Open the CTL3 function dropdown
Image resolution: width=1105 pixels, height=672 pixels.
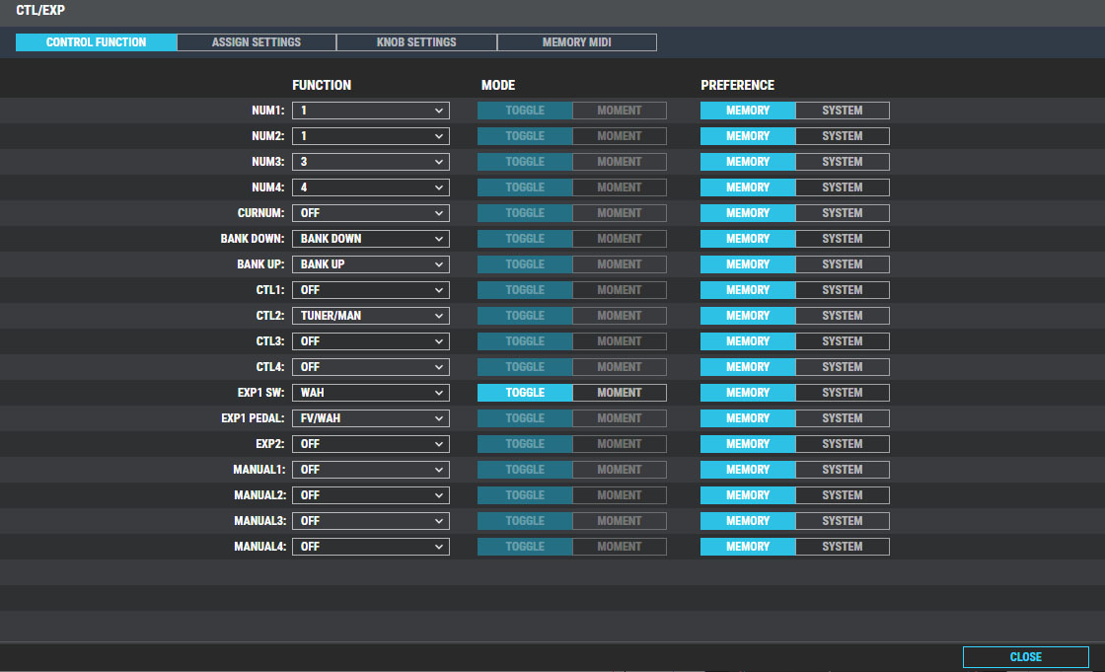(371, 341)
